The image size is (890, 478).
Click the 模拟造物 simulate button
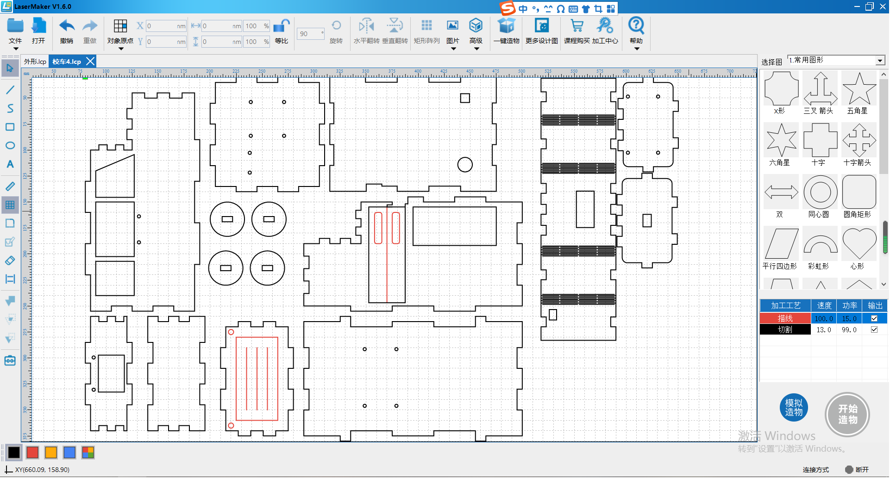pos(794,408)
